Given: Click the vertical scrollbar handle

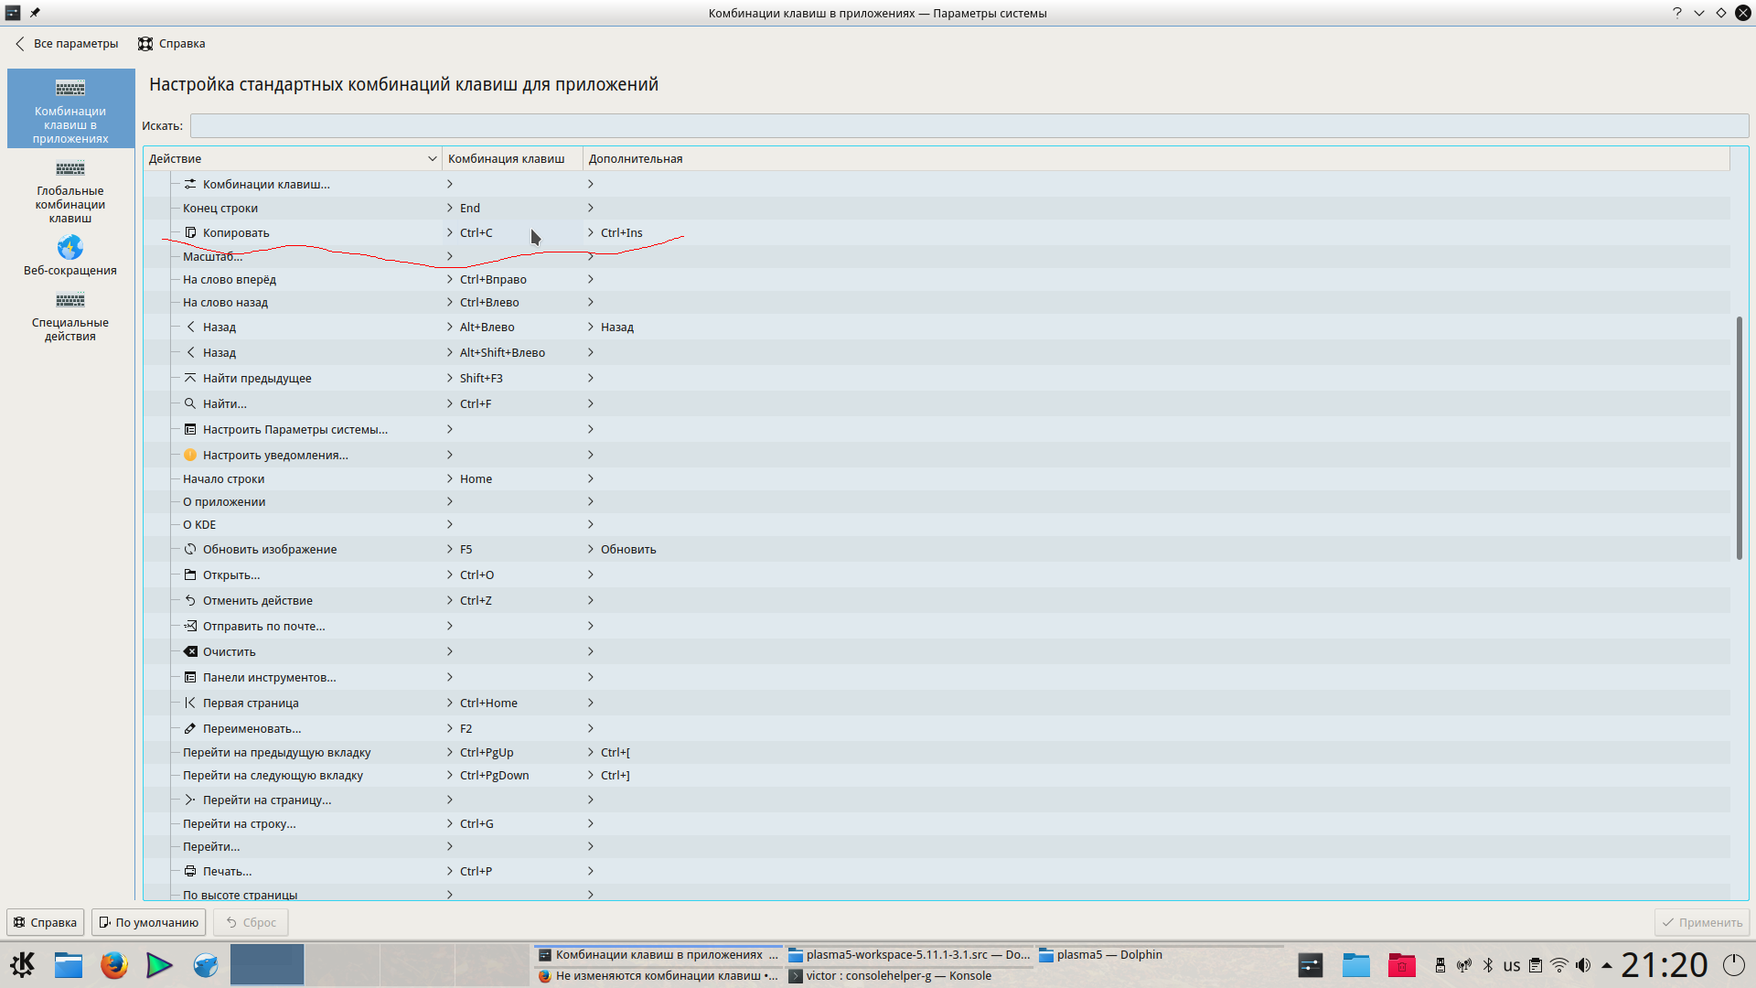Looking at the screenshot, I should [x=1739, y=437].
